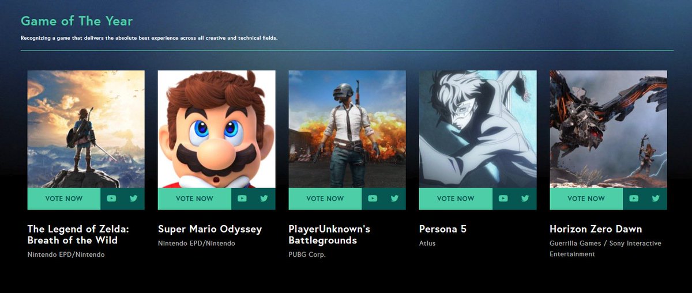Vote now for Zelda Breath of the Wild

tap(64, 199)
